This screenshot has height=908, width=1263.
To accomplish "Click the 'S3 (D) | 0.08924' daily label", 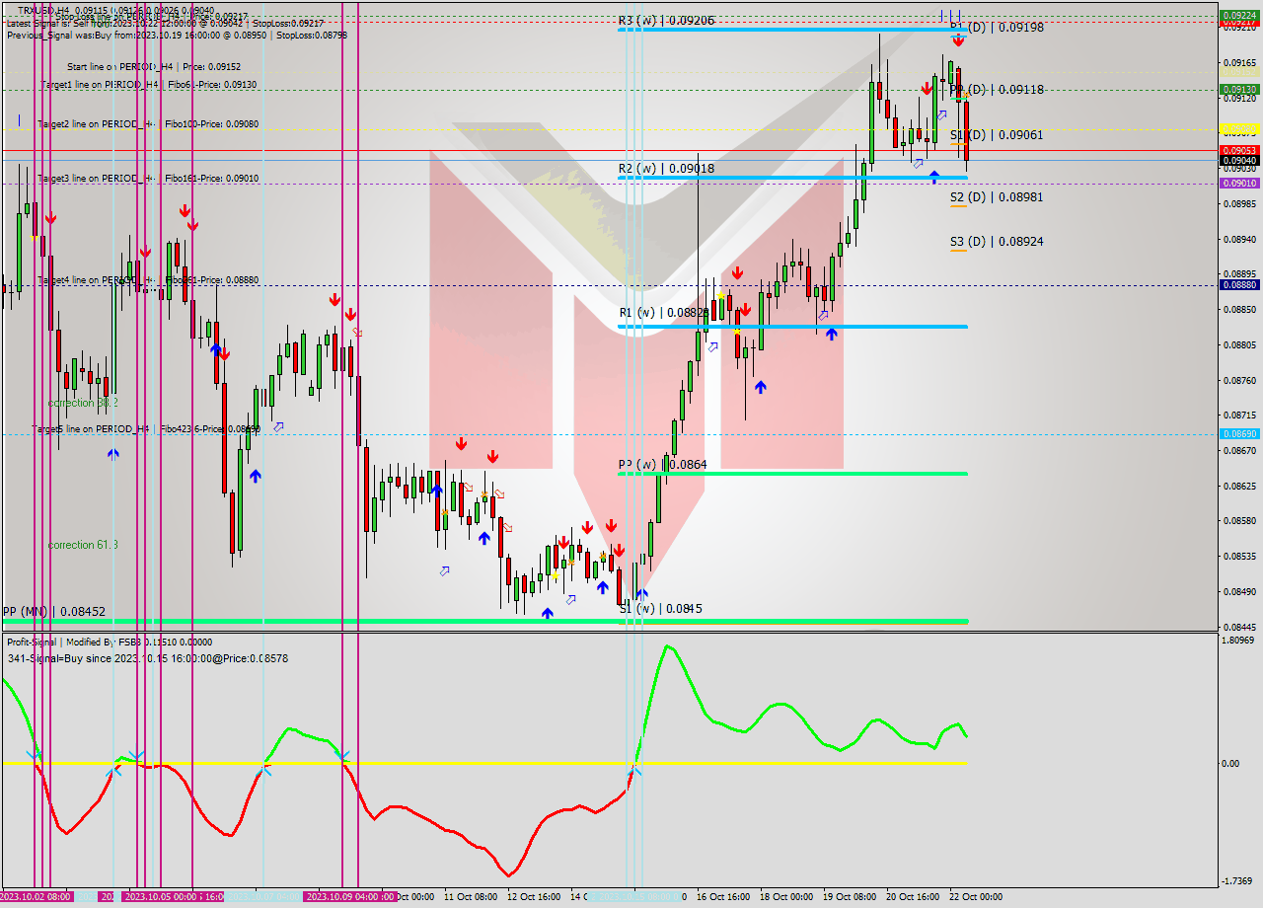I will click(997, 242).
